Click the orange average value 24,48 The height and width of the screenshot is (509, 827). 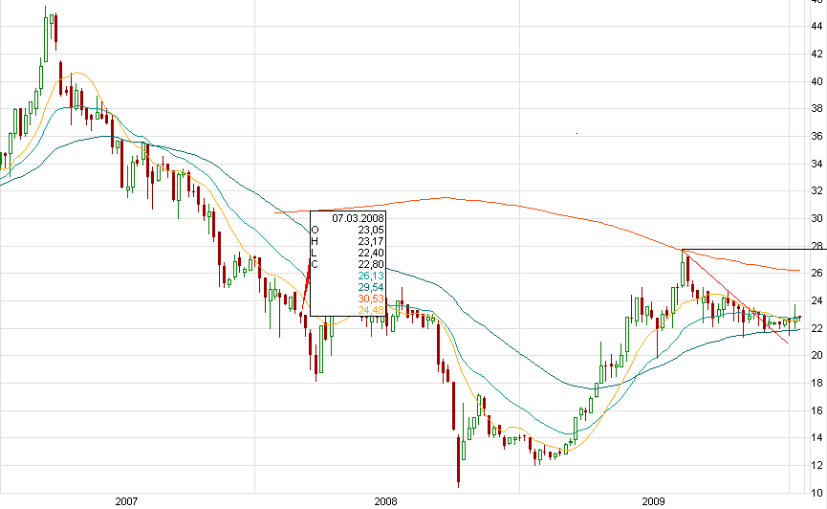[371, 310]
